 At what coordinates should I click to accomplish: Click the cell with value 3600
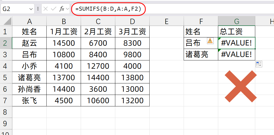[98, 89]
